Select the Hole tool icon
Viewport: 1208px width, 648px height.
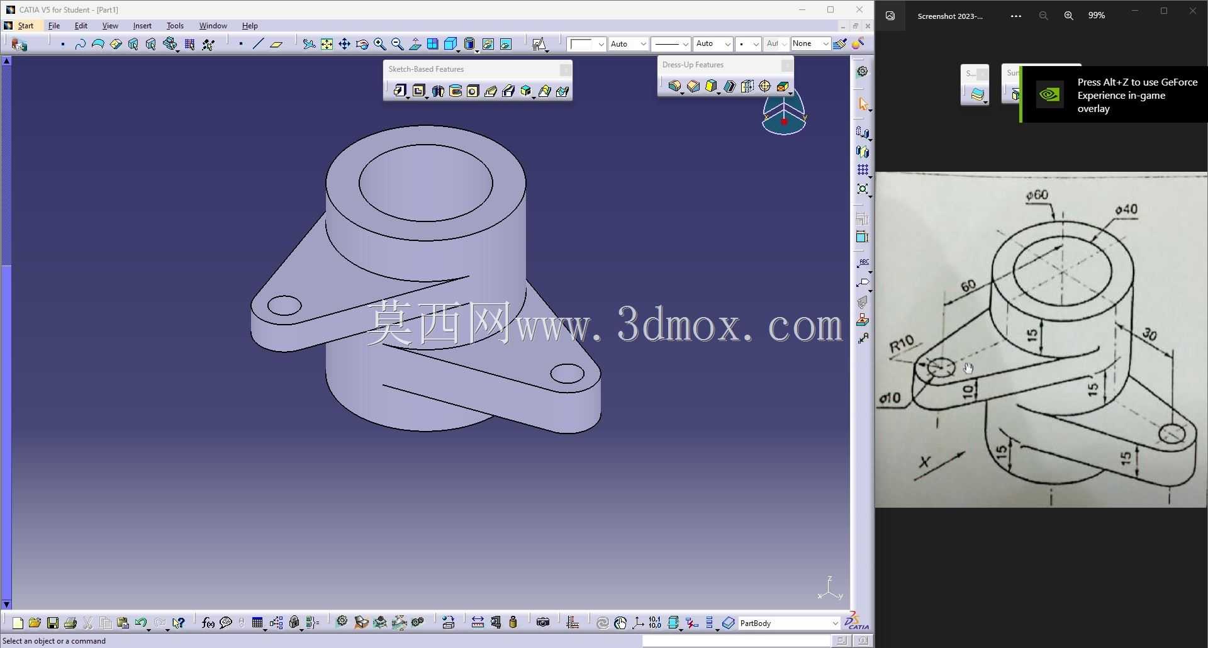(x=473, y=91)
